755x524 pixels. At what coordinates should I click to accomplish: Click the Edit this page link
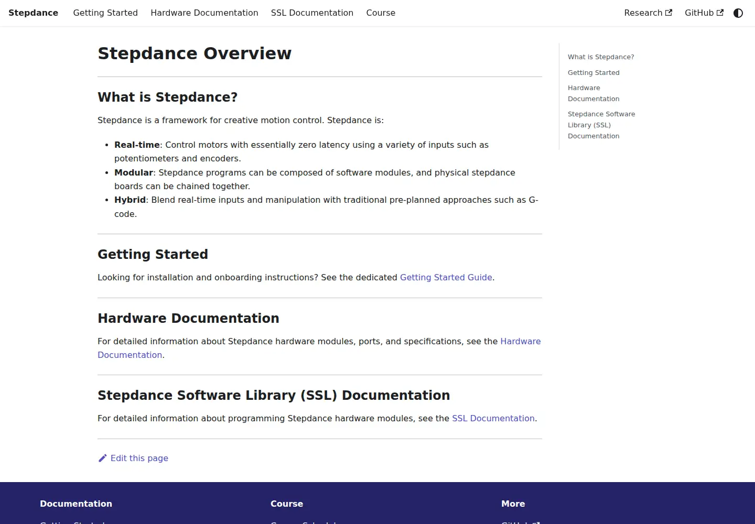(133, 458)
